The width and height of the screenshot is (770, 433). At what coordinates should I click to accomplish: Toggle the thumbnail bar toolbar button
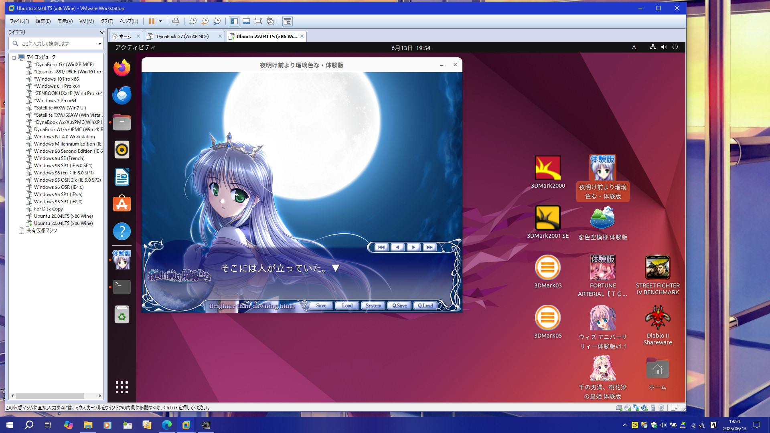(x=246, y=21)
